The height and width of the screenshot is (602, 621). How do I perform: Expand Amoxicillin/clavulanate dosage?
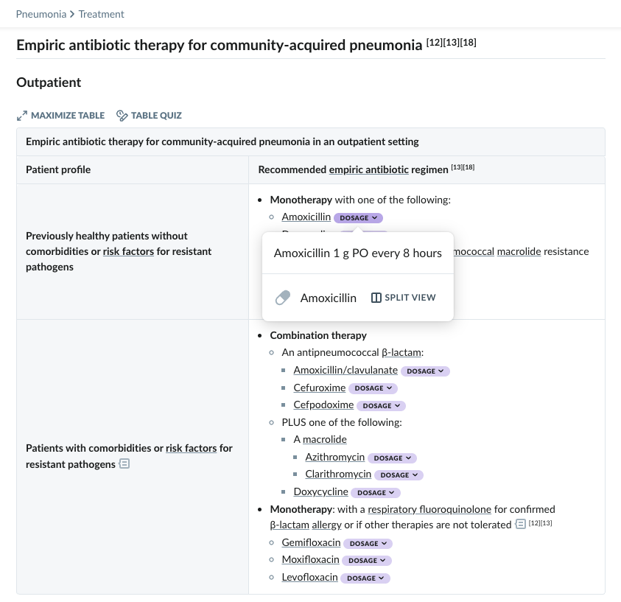click(x=425, y=371)
